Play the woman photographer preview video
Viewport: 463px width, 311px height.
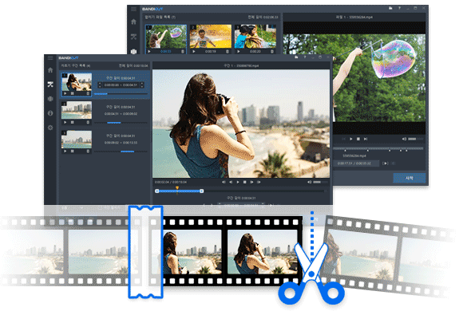coord(238,183)
